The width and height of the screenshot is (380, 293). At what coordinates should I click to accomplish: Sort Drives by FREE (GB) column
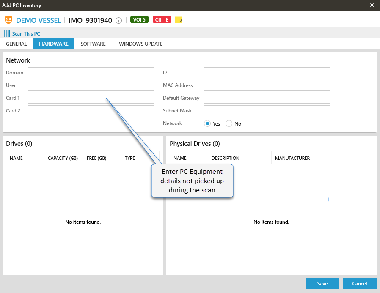click(x=96, y=158)
